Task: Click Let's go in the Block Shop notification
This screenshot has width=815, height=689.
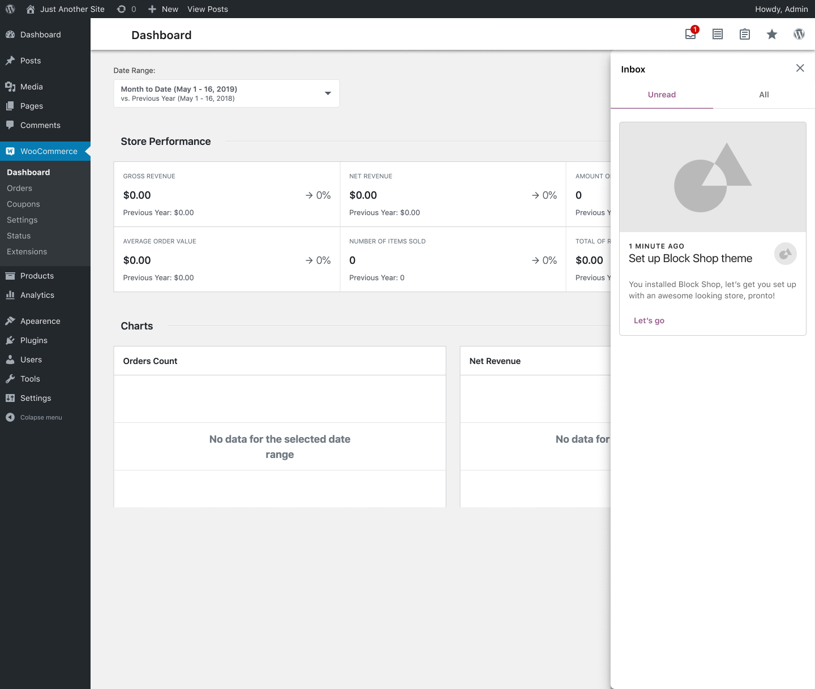Action: (x=649, y=320)
